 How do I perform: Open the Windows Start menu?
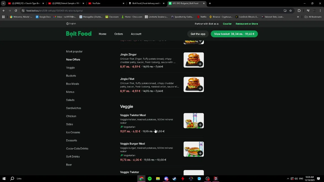4,179
